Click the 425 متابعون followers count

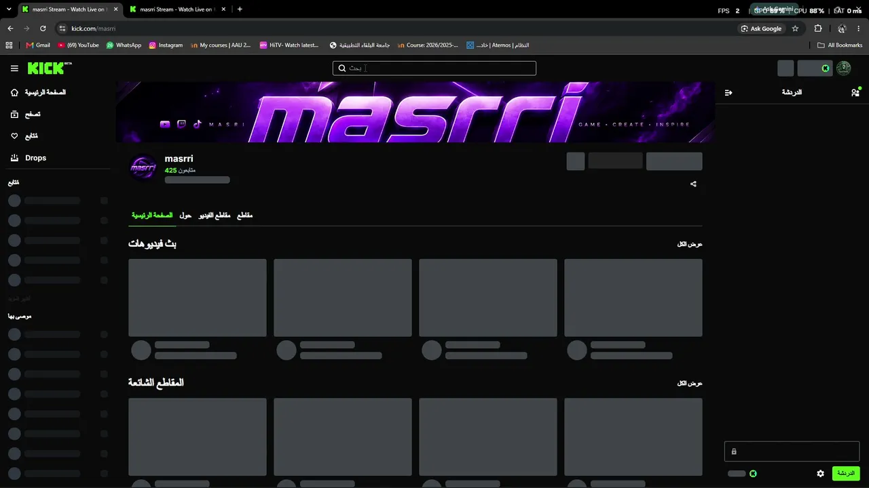180,170
